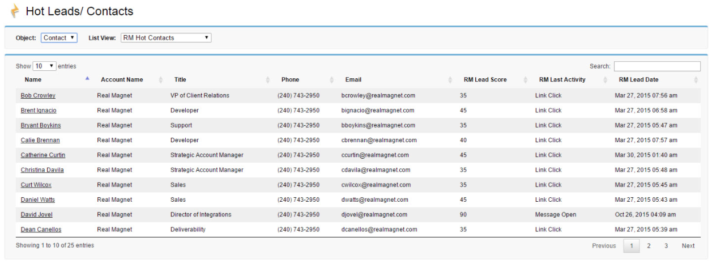Click the RM Lead Date header

[x=638, y=80]
